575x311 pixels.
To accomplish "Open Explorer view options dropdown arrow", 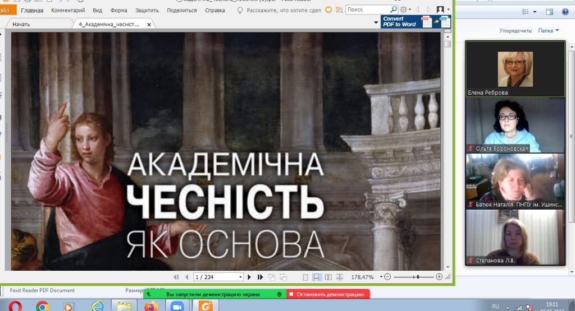I will tap(535, 12).
